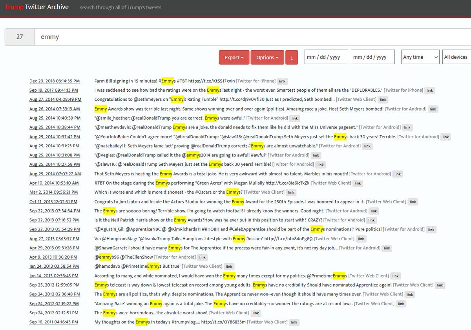Click link button on Jim Lipton congrats tweet

(413, 202)
